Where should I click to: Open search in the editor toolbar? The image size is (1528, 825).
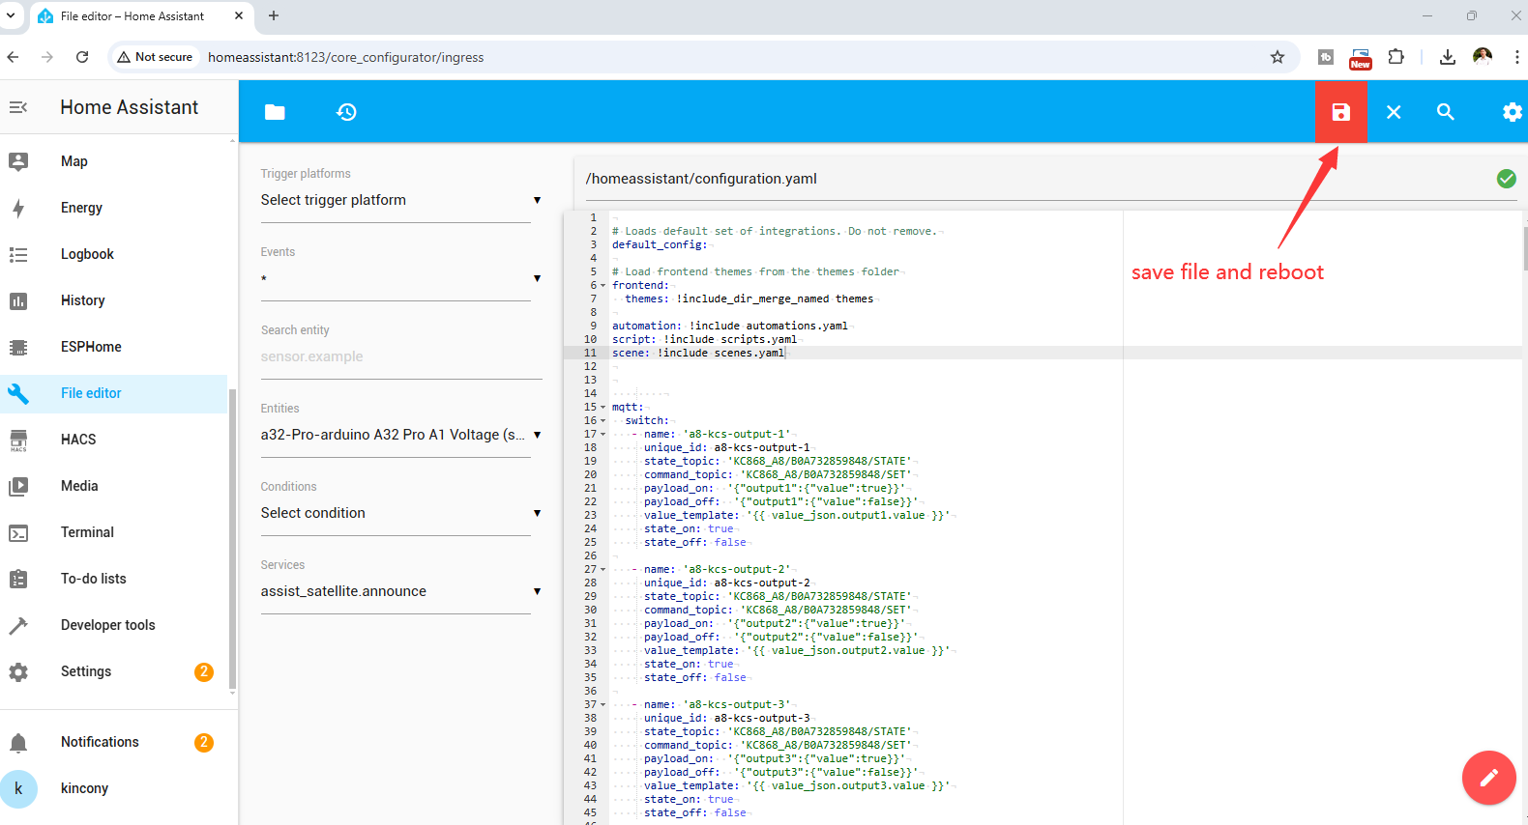click(x=1446, y=112)
